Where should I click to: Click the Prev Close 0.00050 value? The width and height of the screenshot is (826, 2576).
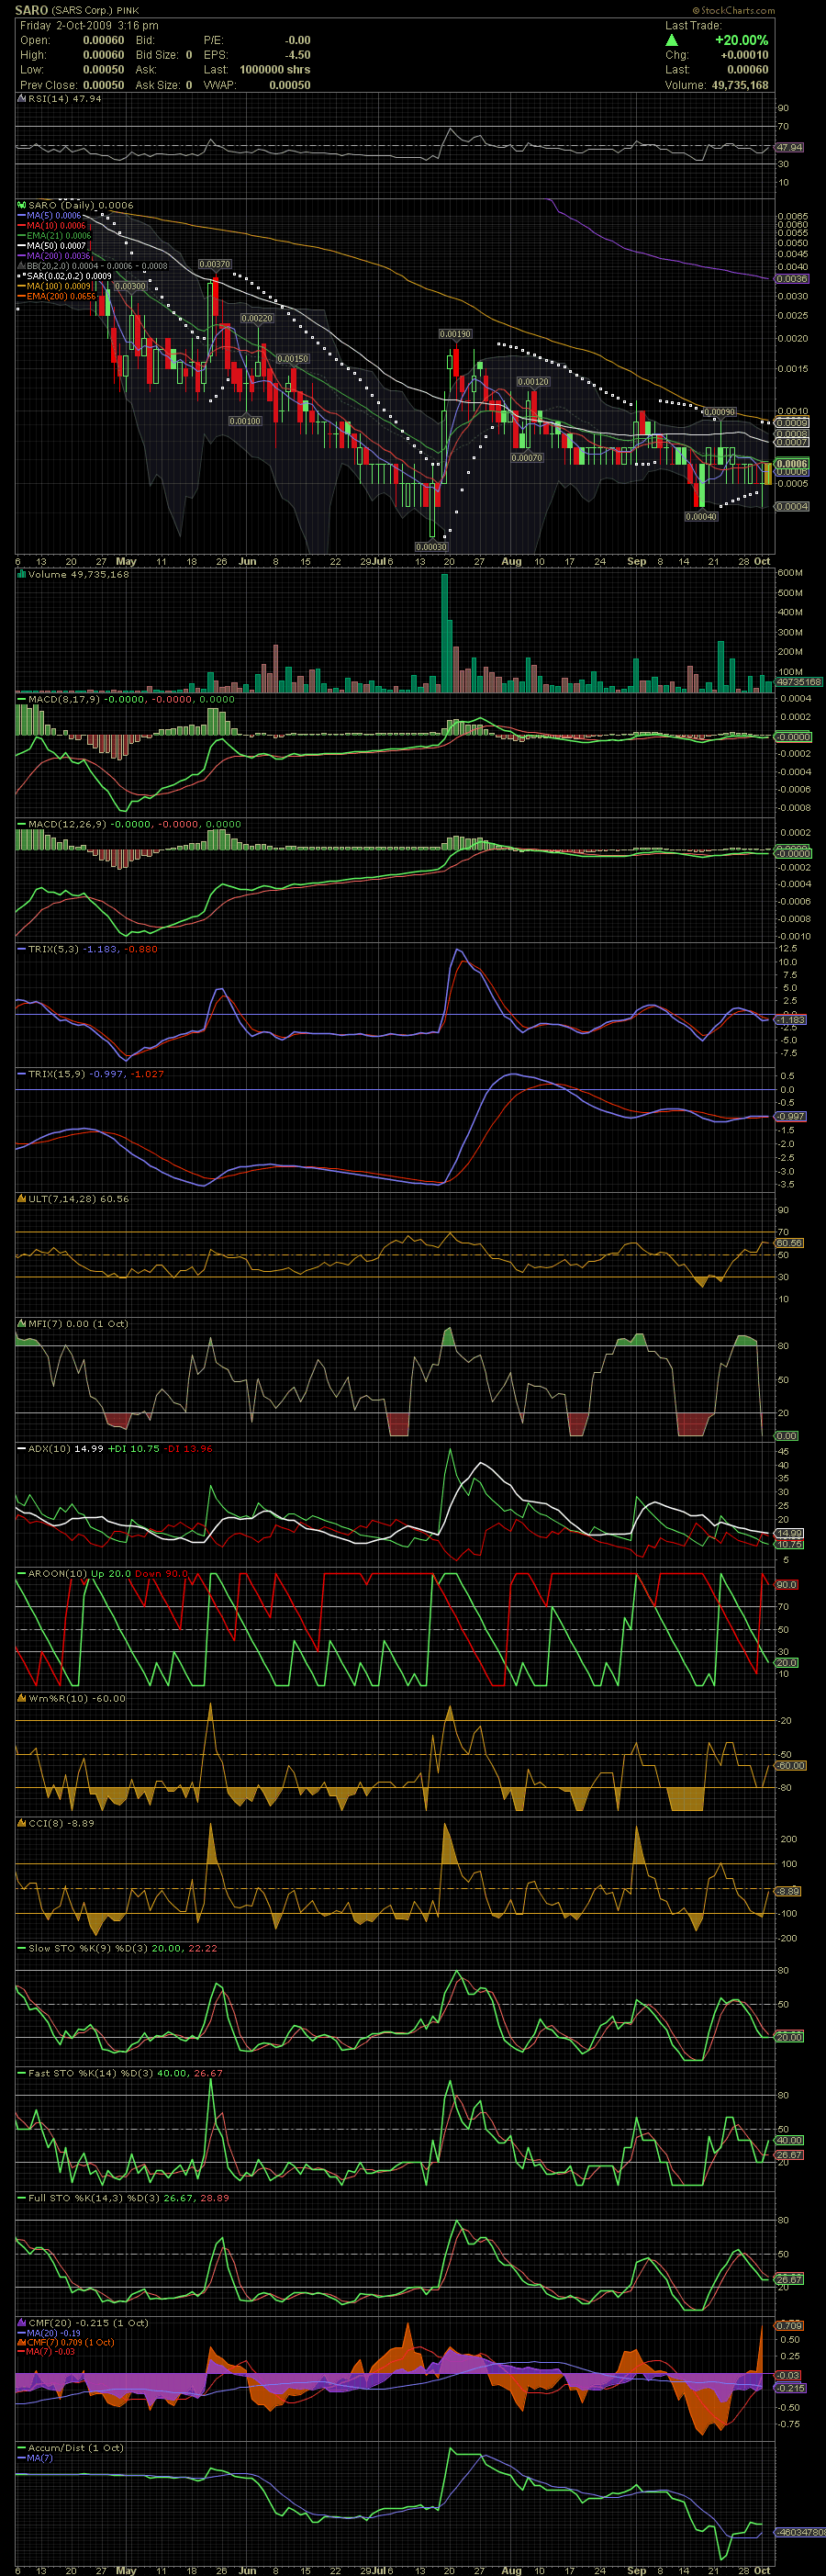(x=104, y=85)
